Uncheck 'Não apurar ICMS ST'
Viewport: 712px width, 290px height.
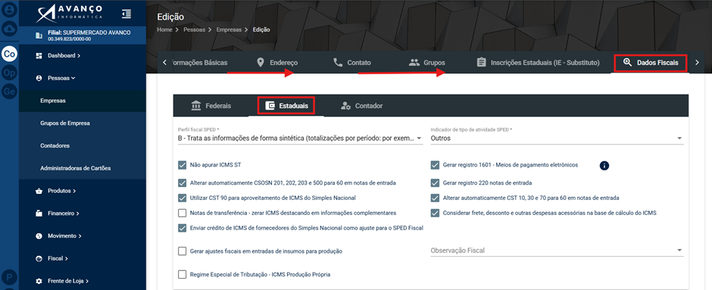(183, 165)
